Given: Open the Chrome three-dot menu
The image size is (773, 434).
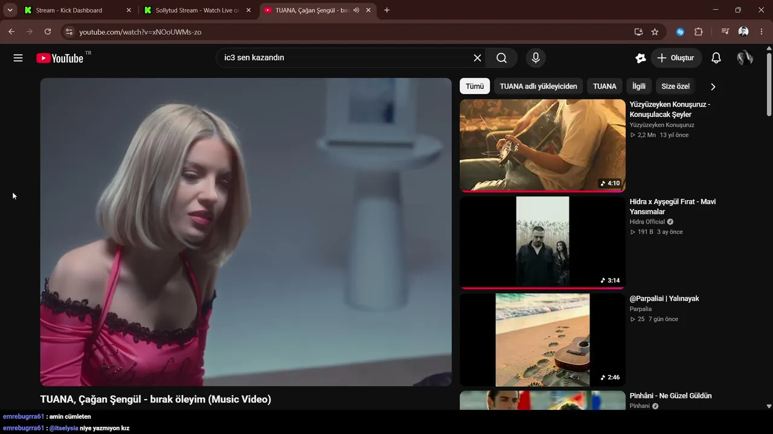Looking at the screenshot, I should click(x=762, y=32).
